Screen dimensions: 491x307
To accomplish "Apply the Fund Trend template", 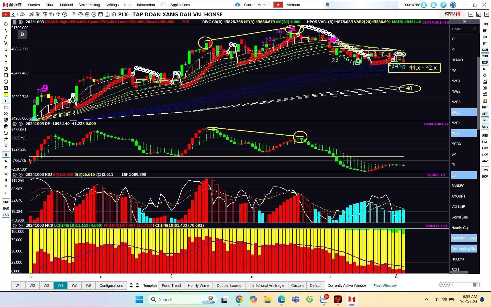I will pos(171,285).
